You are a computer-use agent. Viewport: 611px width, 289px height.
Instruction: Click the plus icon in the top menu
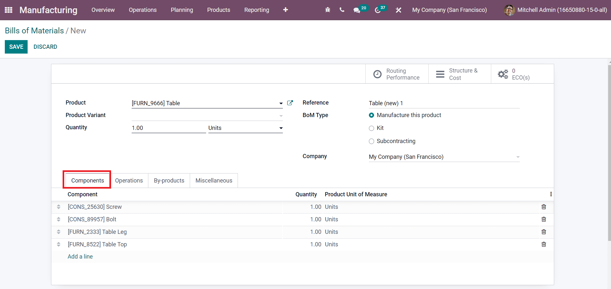pyautogui.click(x=285, y=10)
